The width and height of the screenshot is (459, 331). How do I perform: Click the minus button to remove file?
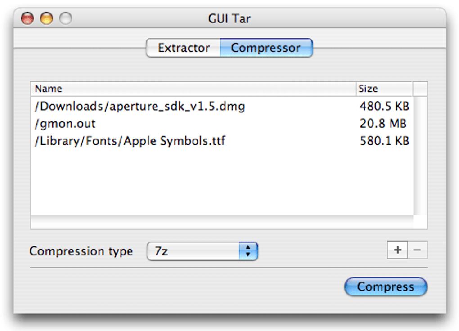(417, 250)
